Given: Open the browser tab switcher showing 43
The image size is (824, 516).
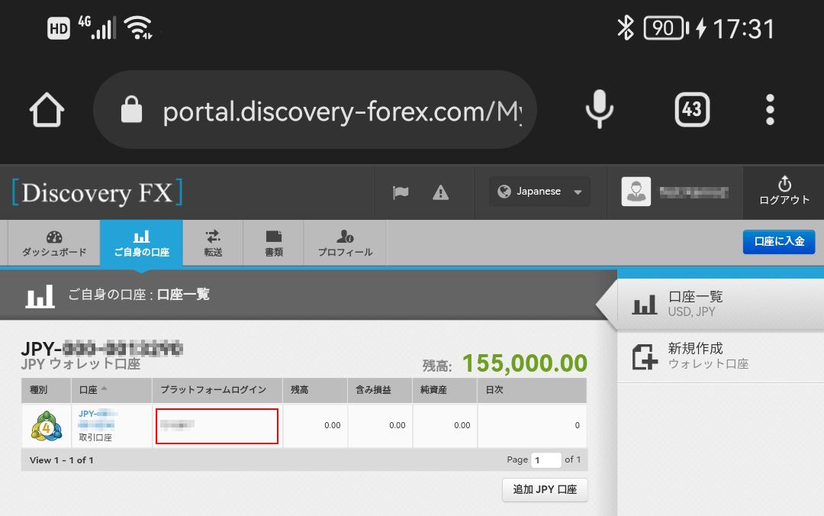Looking at the screenshot, I should click(692, 109).
